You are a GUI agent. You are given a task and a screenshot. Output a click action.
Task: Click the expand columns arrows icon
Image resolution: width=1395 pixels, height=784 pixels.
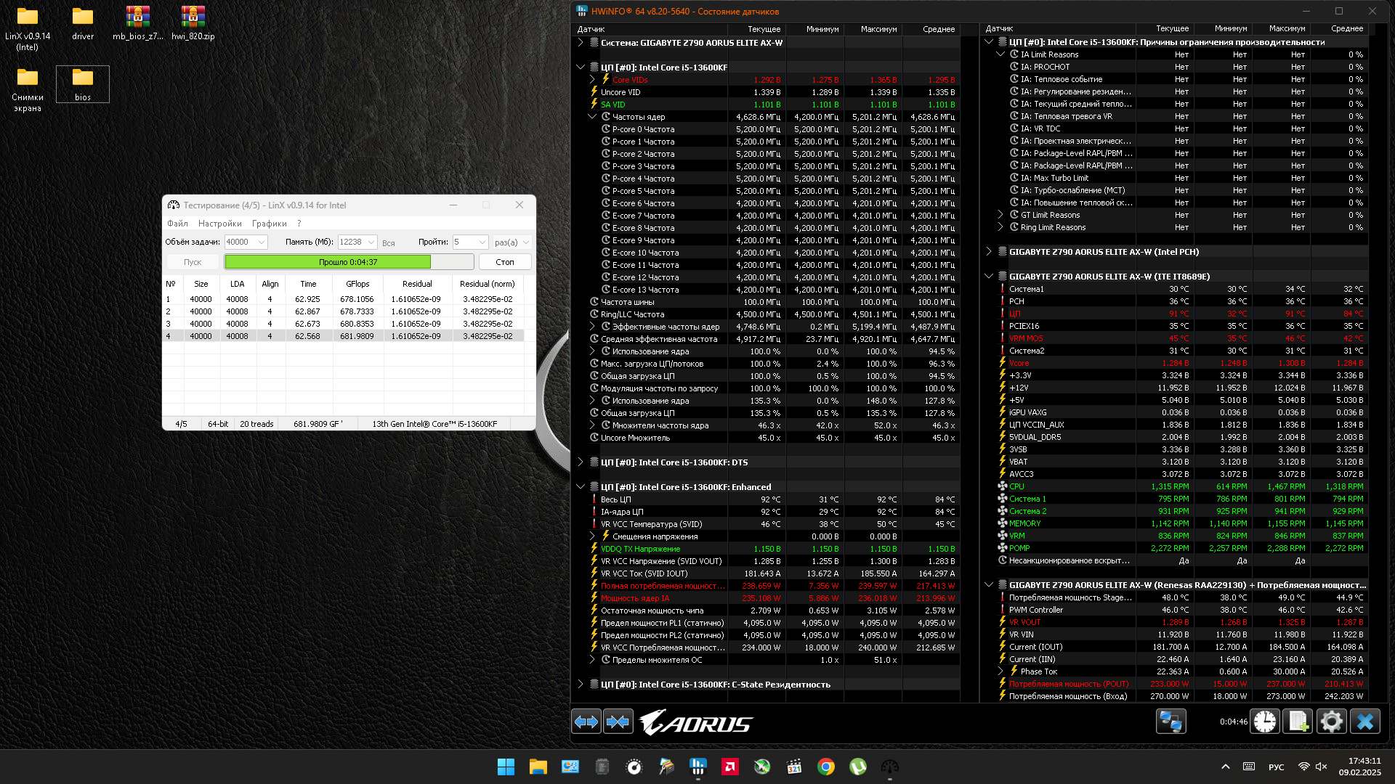[x=586, y=722]
